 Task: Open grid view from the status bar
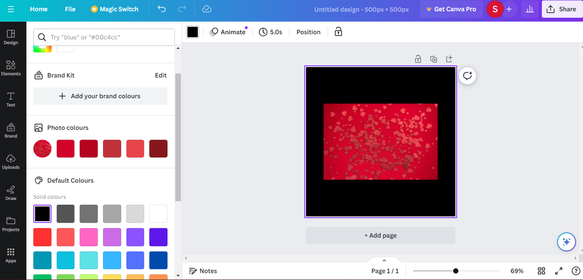(x=541, y=271)
